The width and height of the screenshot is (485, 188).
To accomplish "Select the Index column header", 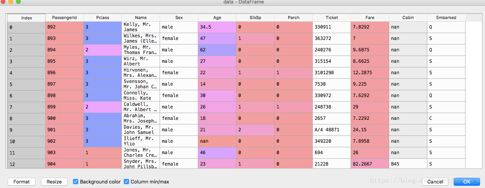I will point(26,18).
